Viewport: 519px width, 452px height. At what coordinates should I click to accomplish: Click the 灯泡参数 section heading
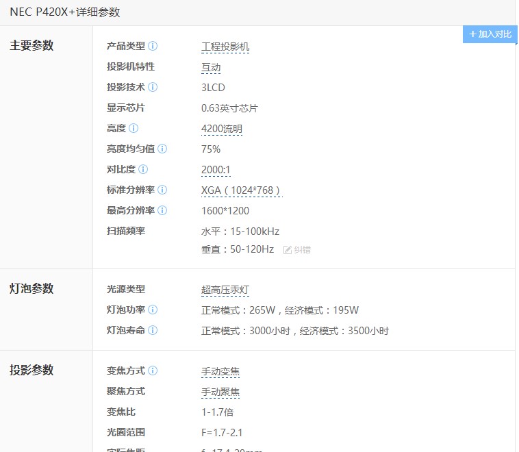[31, 288]
